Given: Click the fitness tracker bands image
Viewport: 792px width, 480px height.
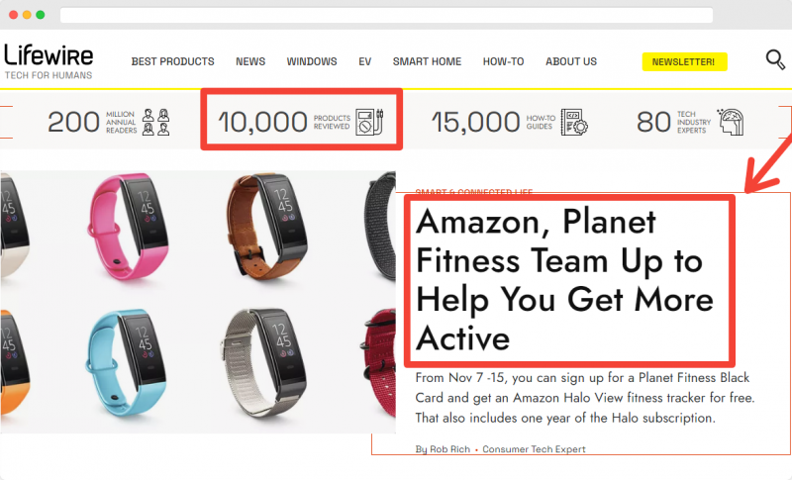Looking at the screenshot, I should point(198,302).
